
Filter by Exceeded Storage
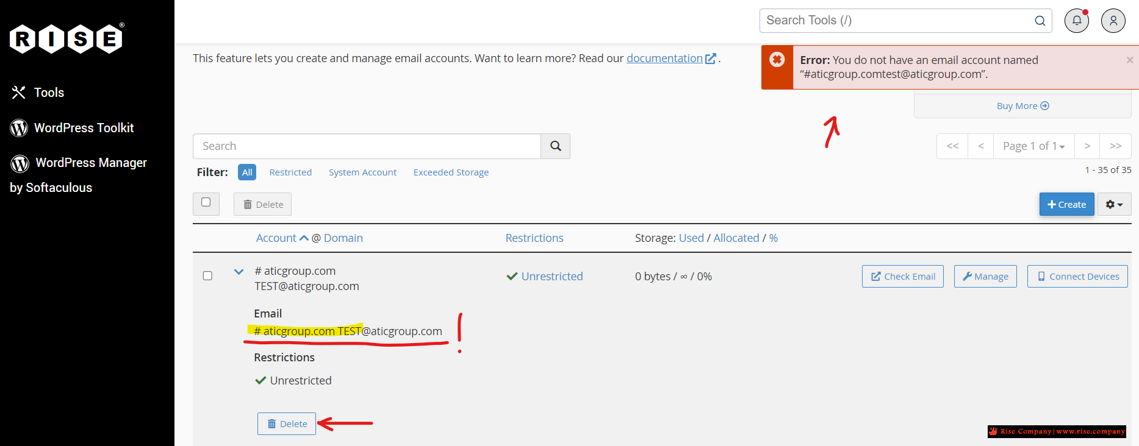tap(451, 172)
